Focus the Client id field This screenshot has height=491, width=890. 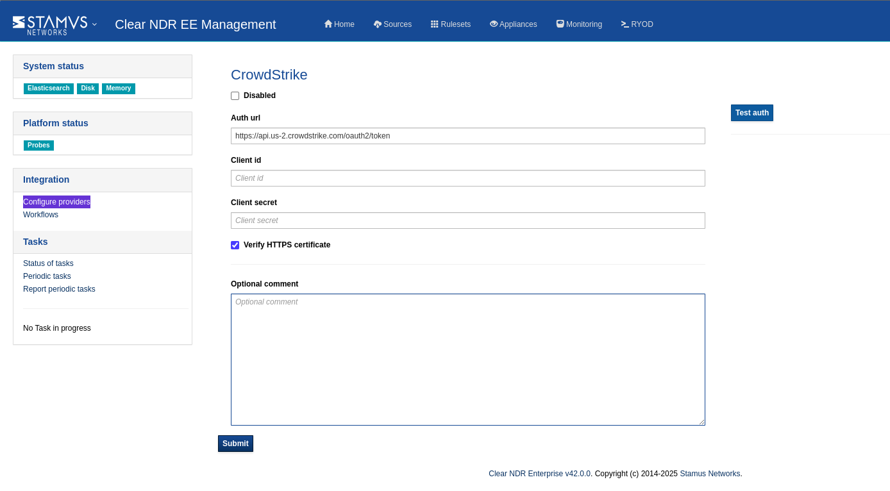pyautogui.click(x=467, y=178)
